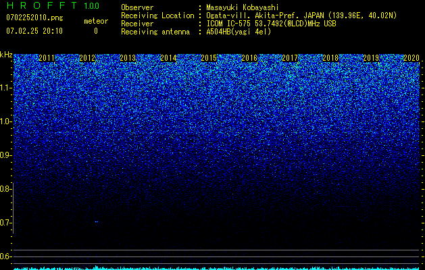Click the 0.9 kHz axis label

(x=6, y=155)
